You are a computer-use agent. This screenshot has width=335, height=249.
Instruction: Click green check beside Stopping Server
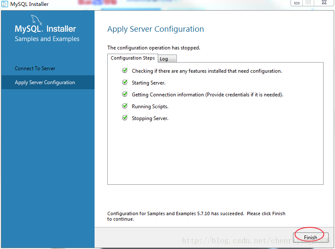pyautogui.click(x=125, y=118)
